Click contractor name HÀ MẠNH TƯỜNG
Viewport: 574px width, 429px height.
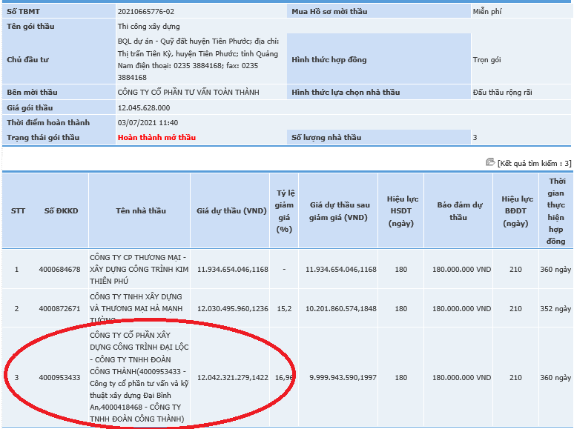click(x=136, y=308)
